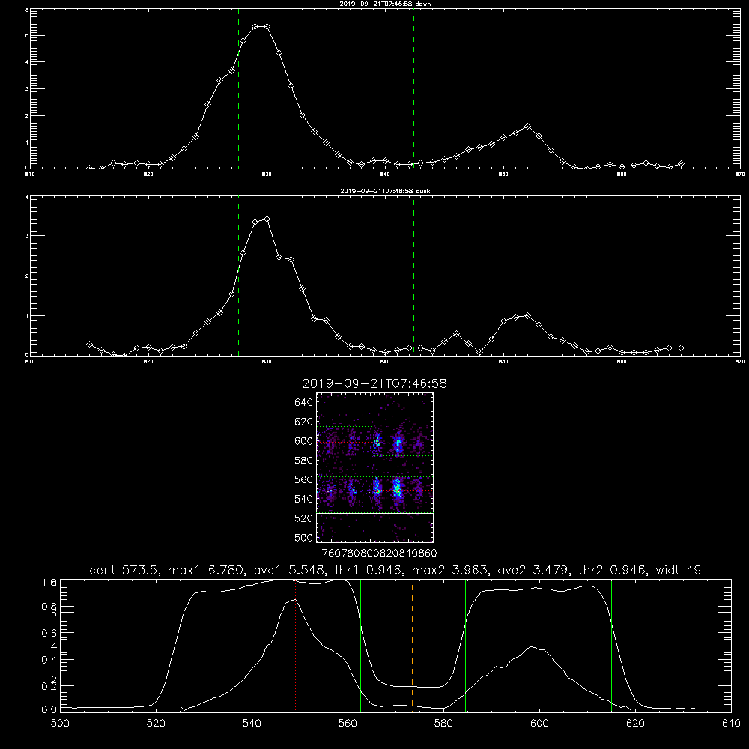The width and height of the screenshot is (749, 749).
Task: Click the highest peak point of the dusk curve
Action: (267, 219)
